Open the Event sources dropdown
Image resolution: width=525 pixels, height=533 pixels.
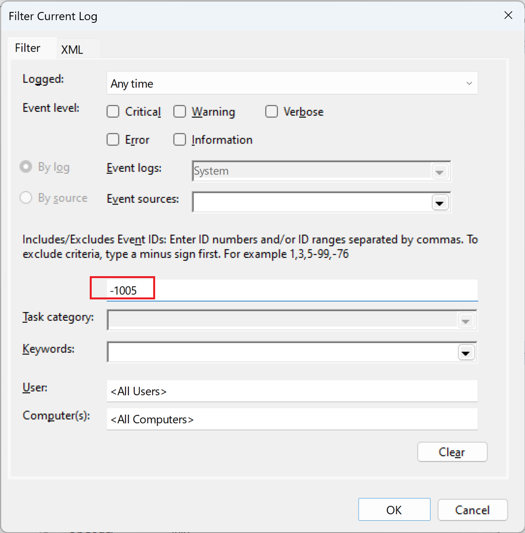439,202
